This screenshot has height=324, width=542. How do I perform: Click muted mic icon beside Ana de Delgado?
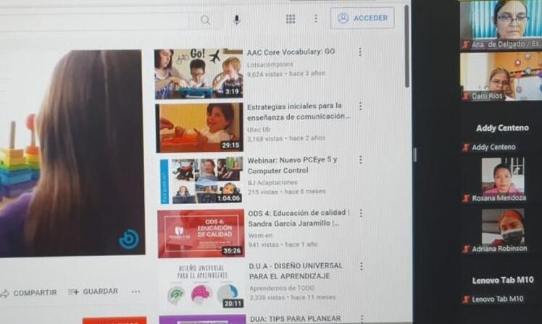click(466, 45)
